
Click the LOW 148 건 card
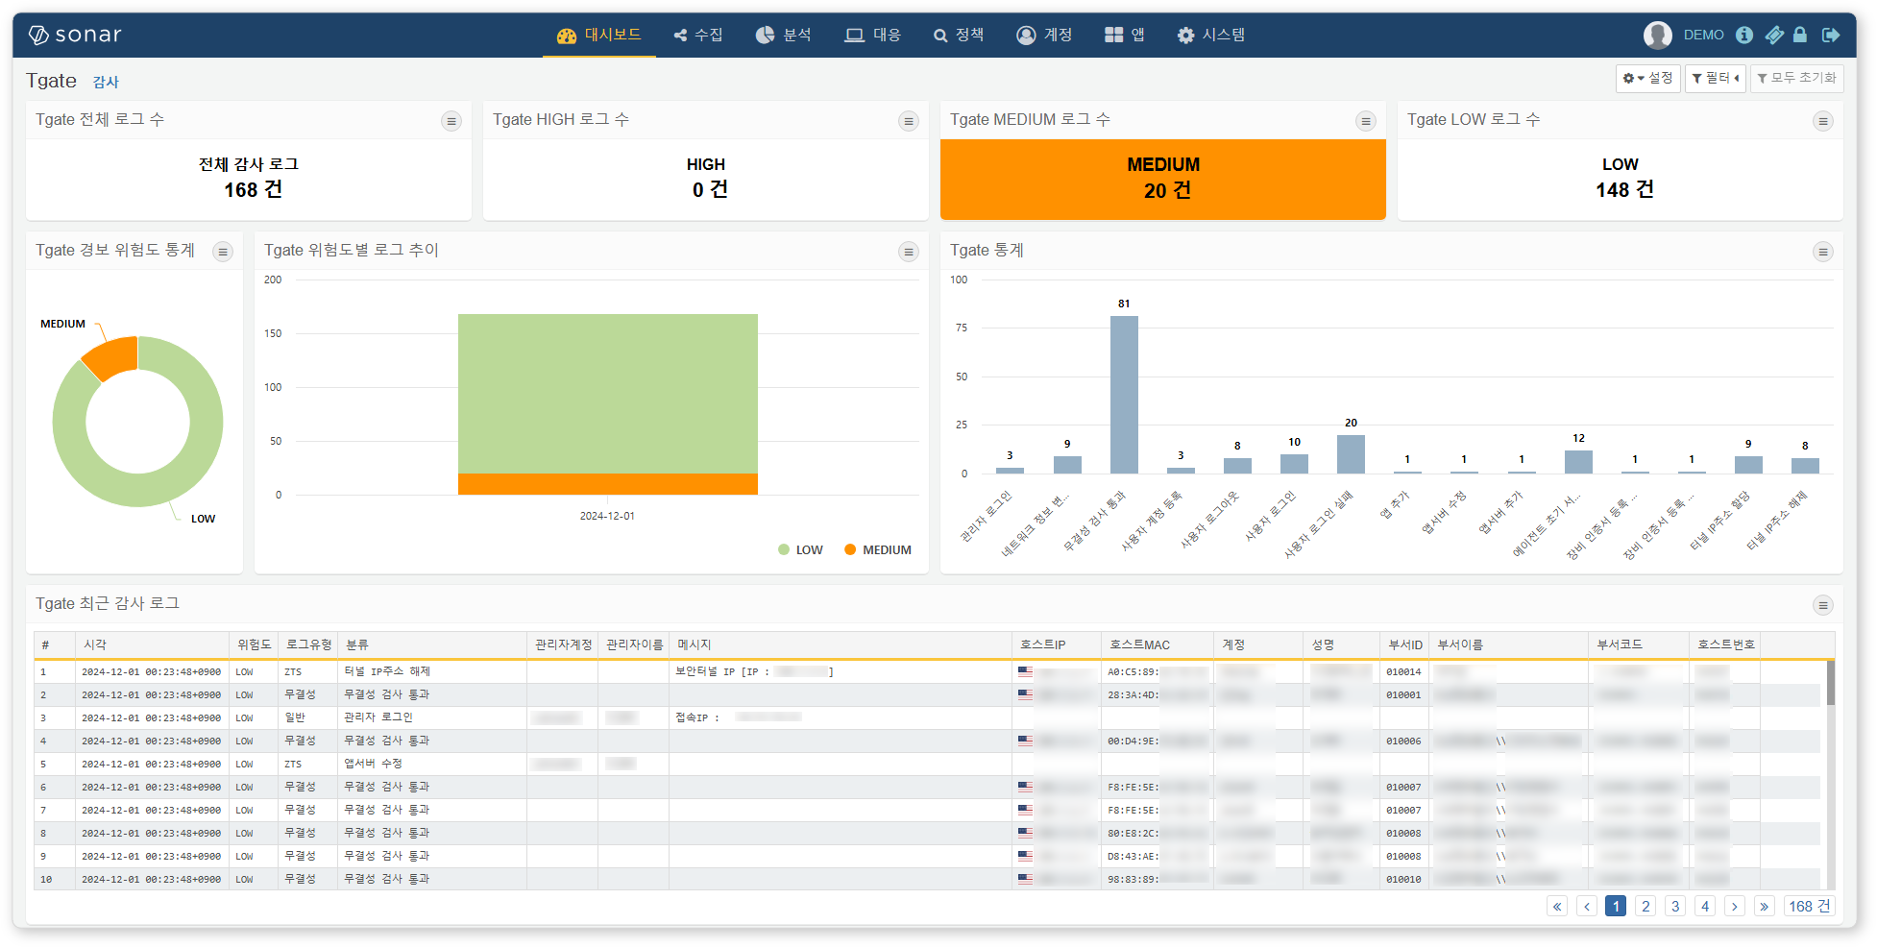pos(1620,179)
